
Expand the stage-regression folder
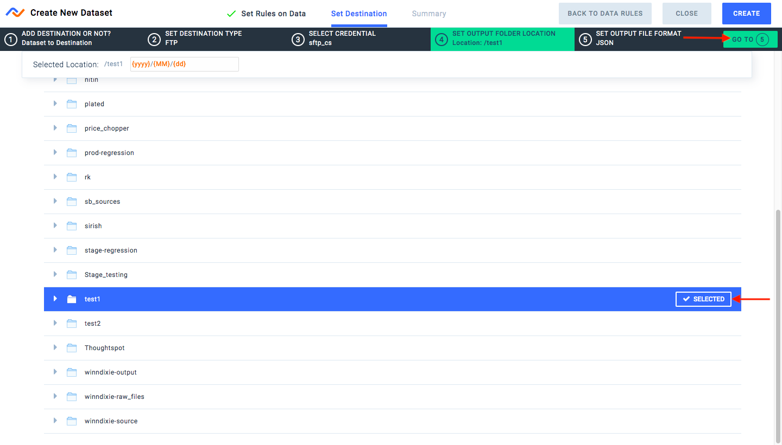point(55,250)
